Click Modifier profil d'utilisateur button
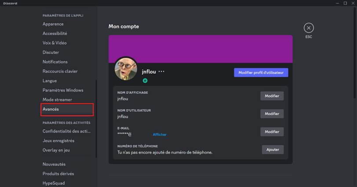Viewport: 357px width, 187px height. tap(261, 72)
